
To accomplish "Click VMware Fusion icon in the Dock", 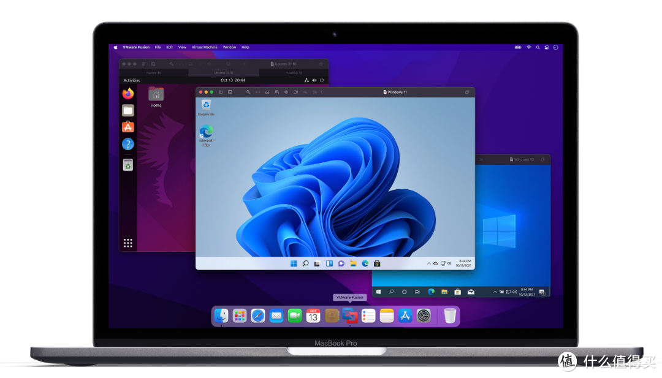I will point(350,316).
